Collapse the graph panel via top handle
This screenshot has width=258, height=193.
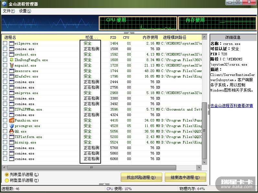[129, 33]
